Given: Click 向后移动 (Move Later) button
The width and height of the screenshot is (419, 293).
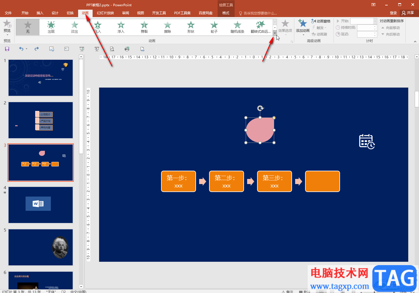Looking at the screenshot, I should pyautogui.click(x=391, y=34).
